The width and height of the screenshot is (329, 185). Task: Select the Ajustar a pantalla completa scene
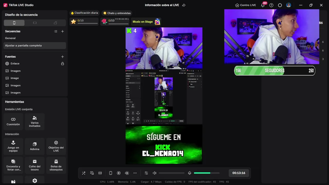(x=35, y=45)
